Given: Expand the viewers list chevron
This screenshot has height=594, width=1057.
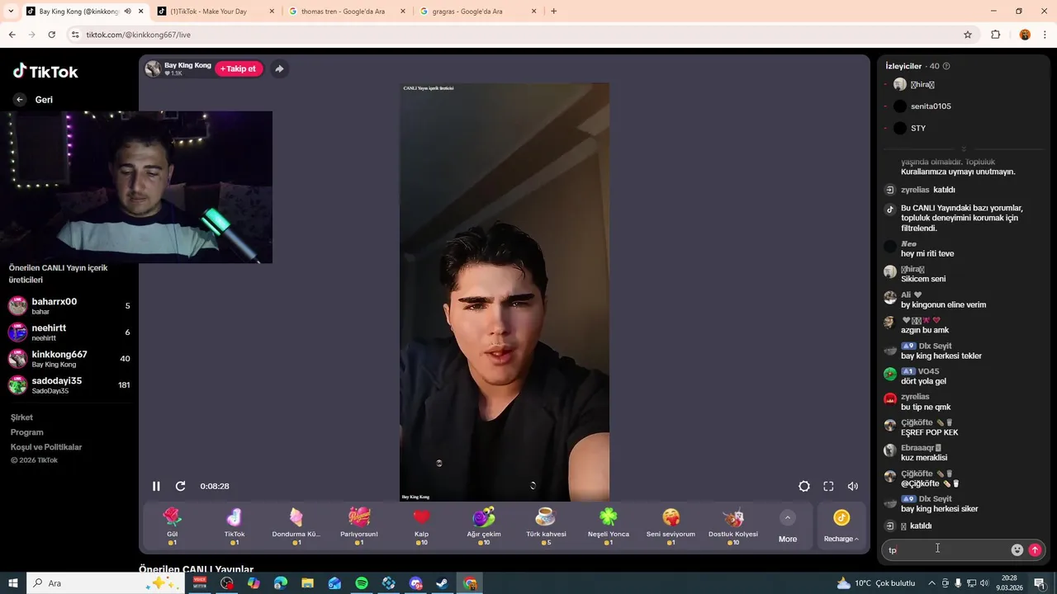Looking at the screenshot, I should (x=964, y=149).
